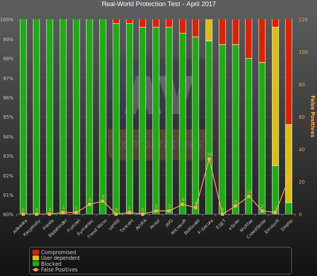The height and width of the screenshot is (276, 317).
Task: Click the yellow User dependent swatch
Action: tap(35, 258)
